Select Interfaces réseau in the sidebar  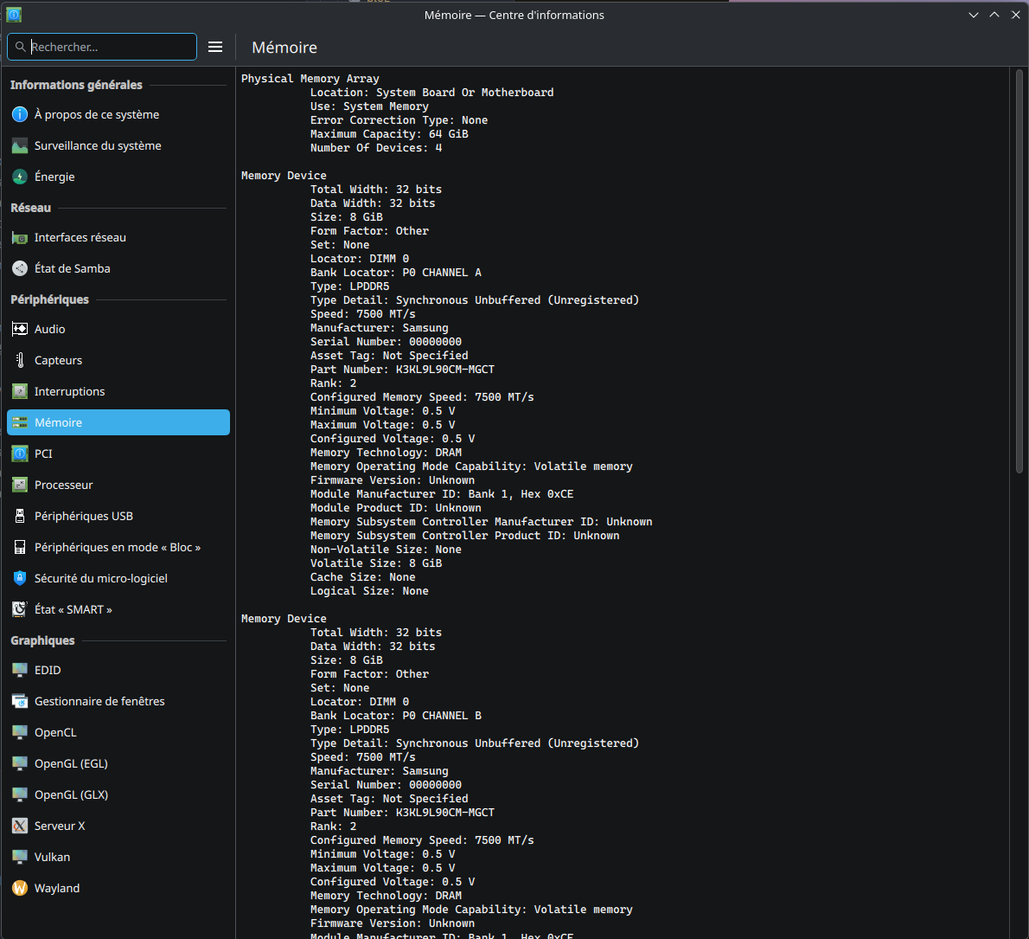[x=118, y=238]
